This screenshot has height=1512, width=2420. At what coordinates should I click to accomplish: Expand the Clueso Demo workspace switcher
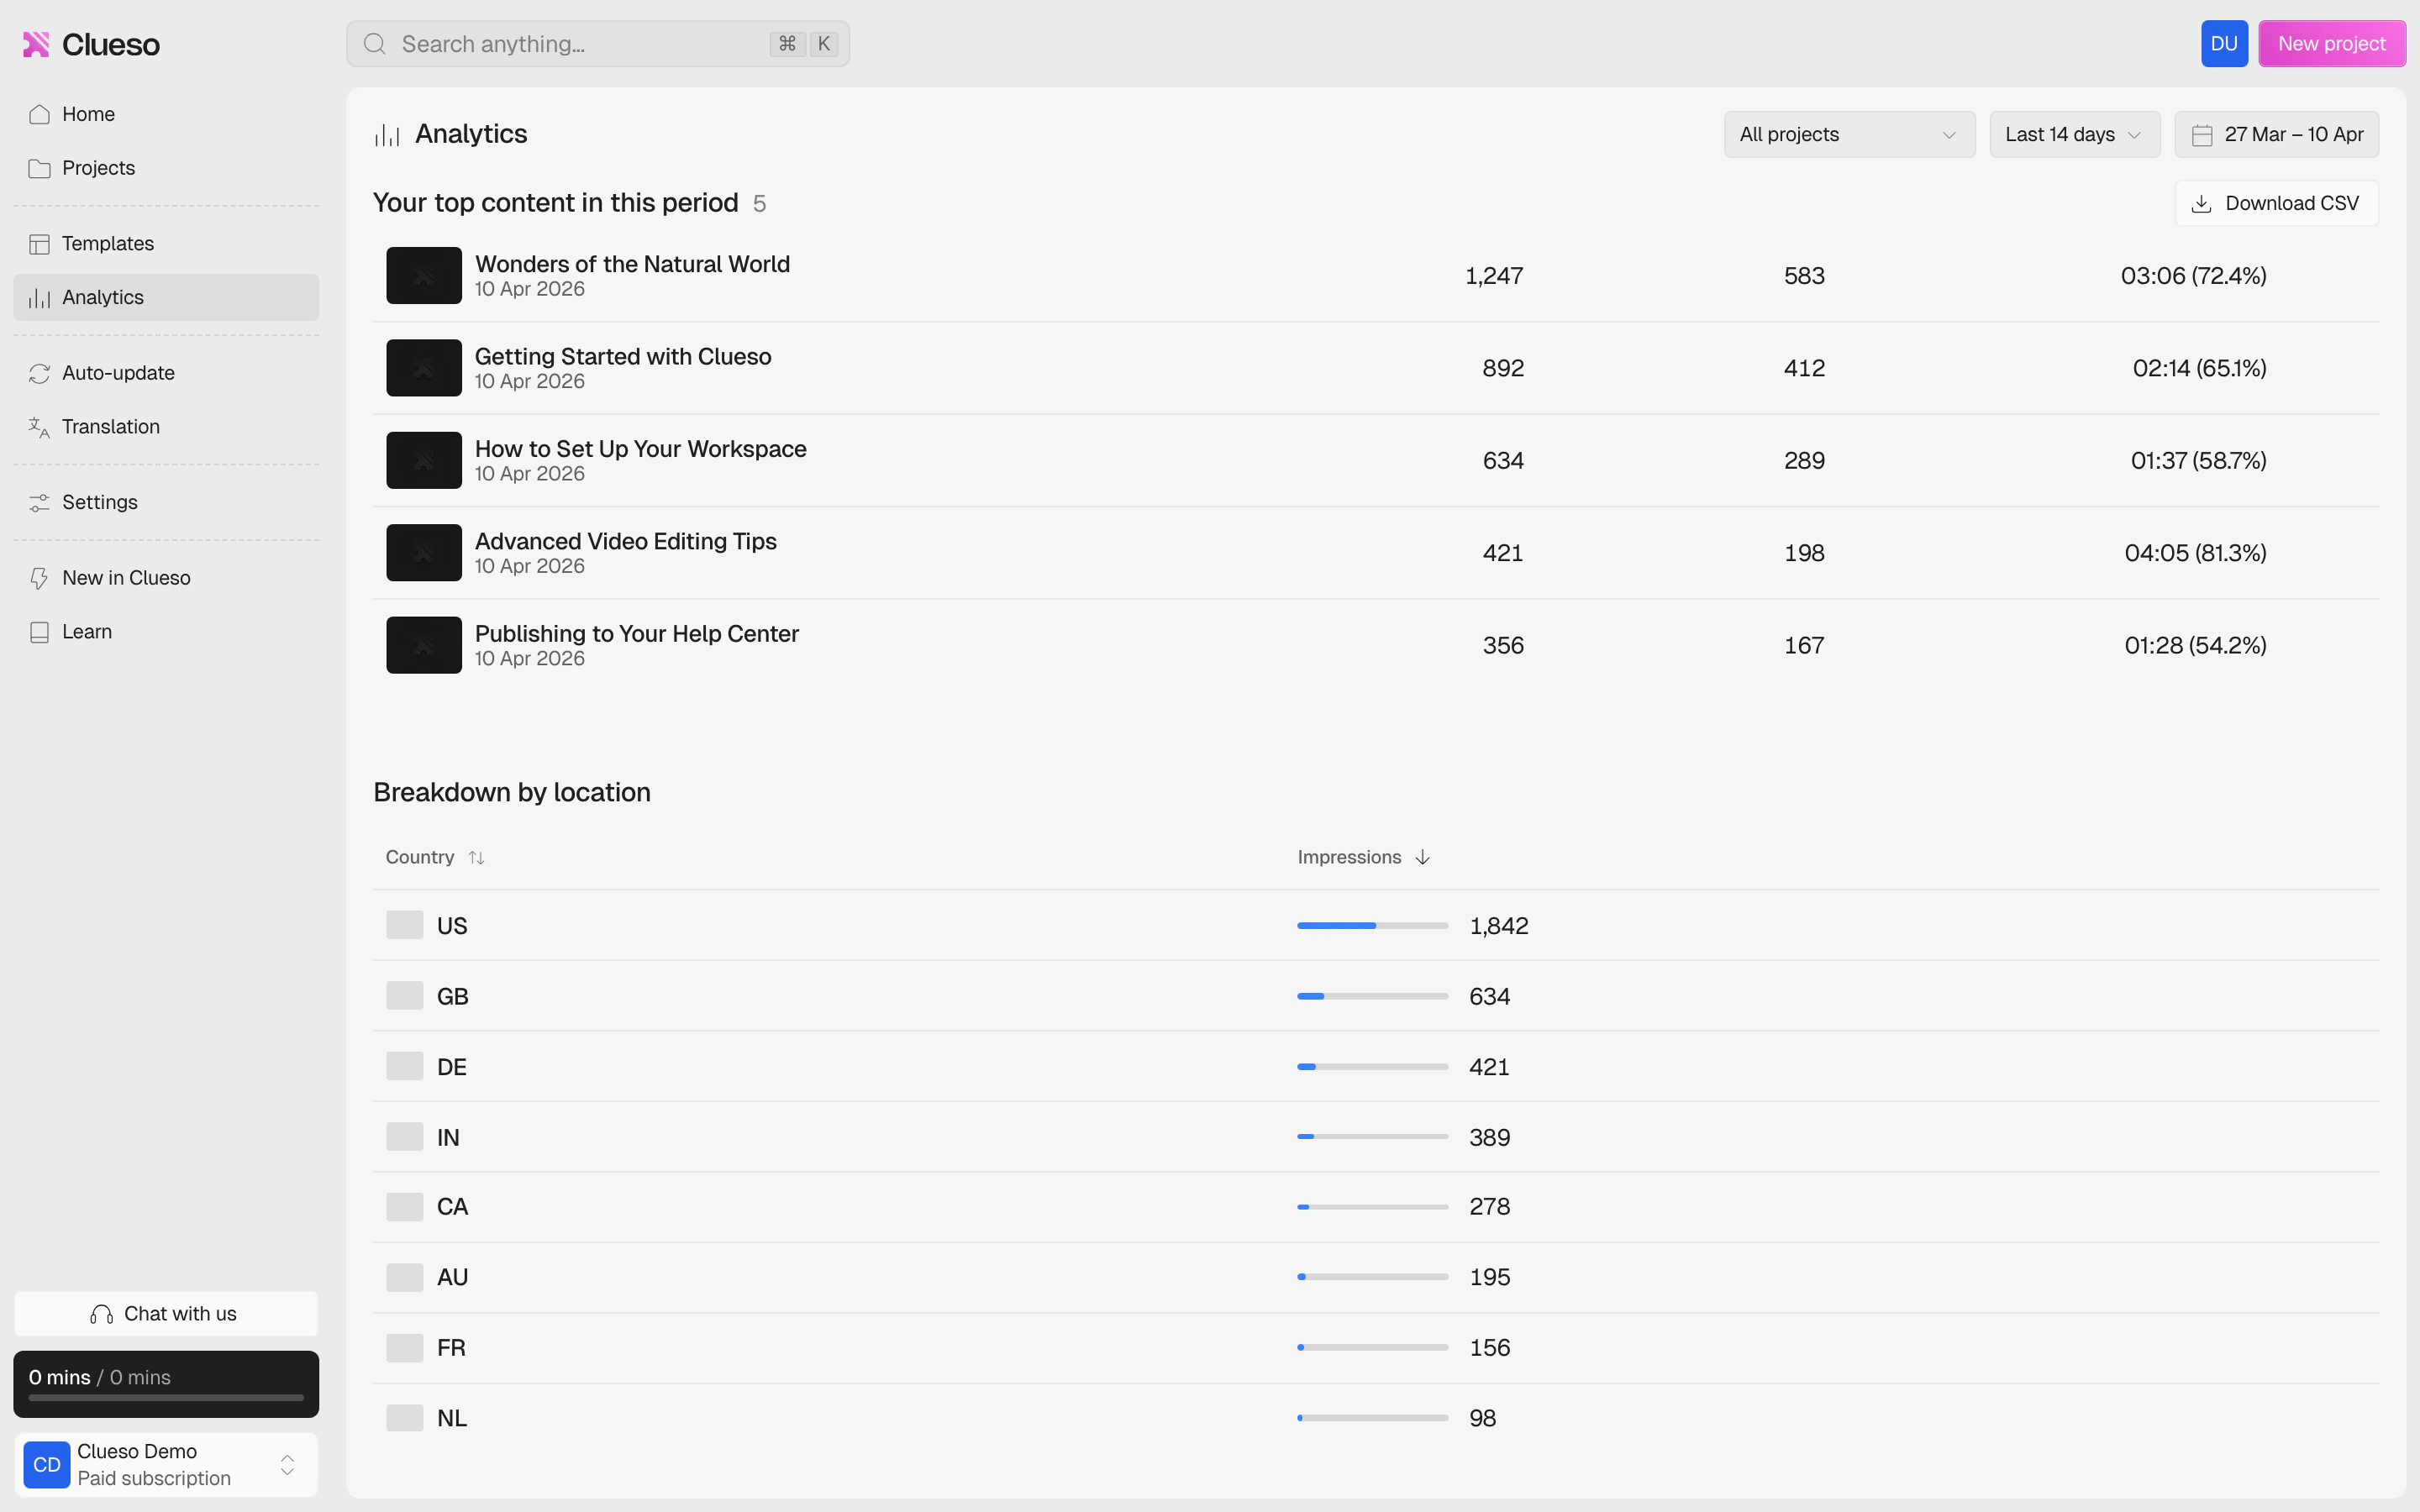tap(287, 1465)
